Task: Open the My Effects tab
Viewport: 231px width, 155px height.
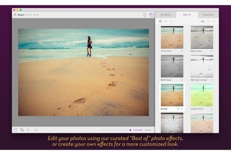Action: pyautogui.click(x=166, y=15)
